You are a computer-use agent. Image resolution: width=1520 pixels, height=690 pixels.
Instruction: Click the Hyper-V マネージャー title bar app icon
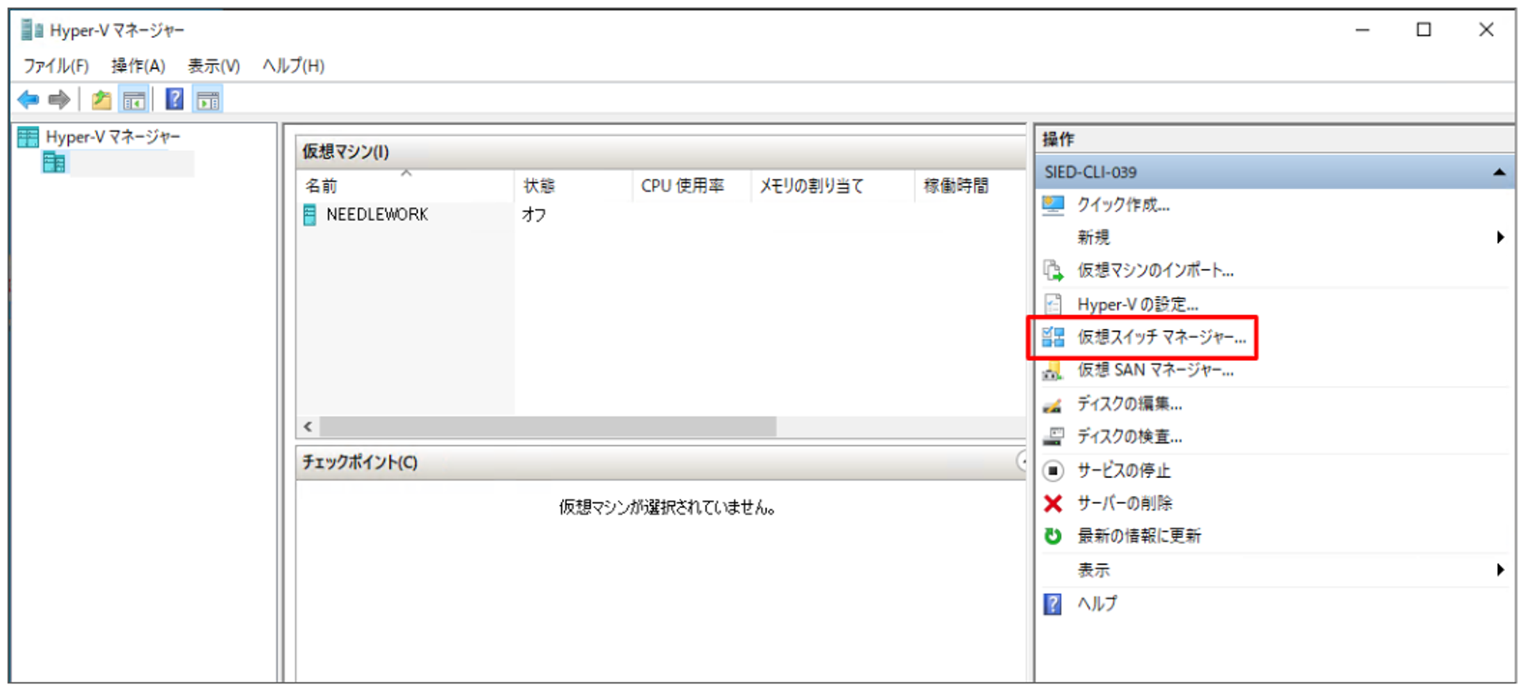tap(32, 30)
